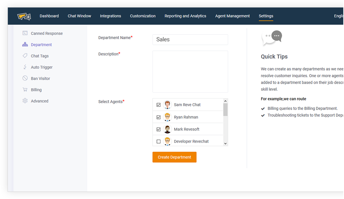
Task: Uncheck the Sam Reve Chat agent checkbox
Action: 159,105
